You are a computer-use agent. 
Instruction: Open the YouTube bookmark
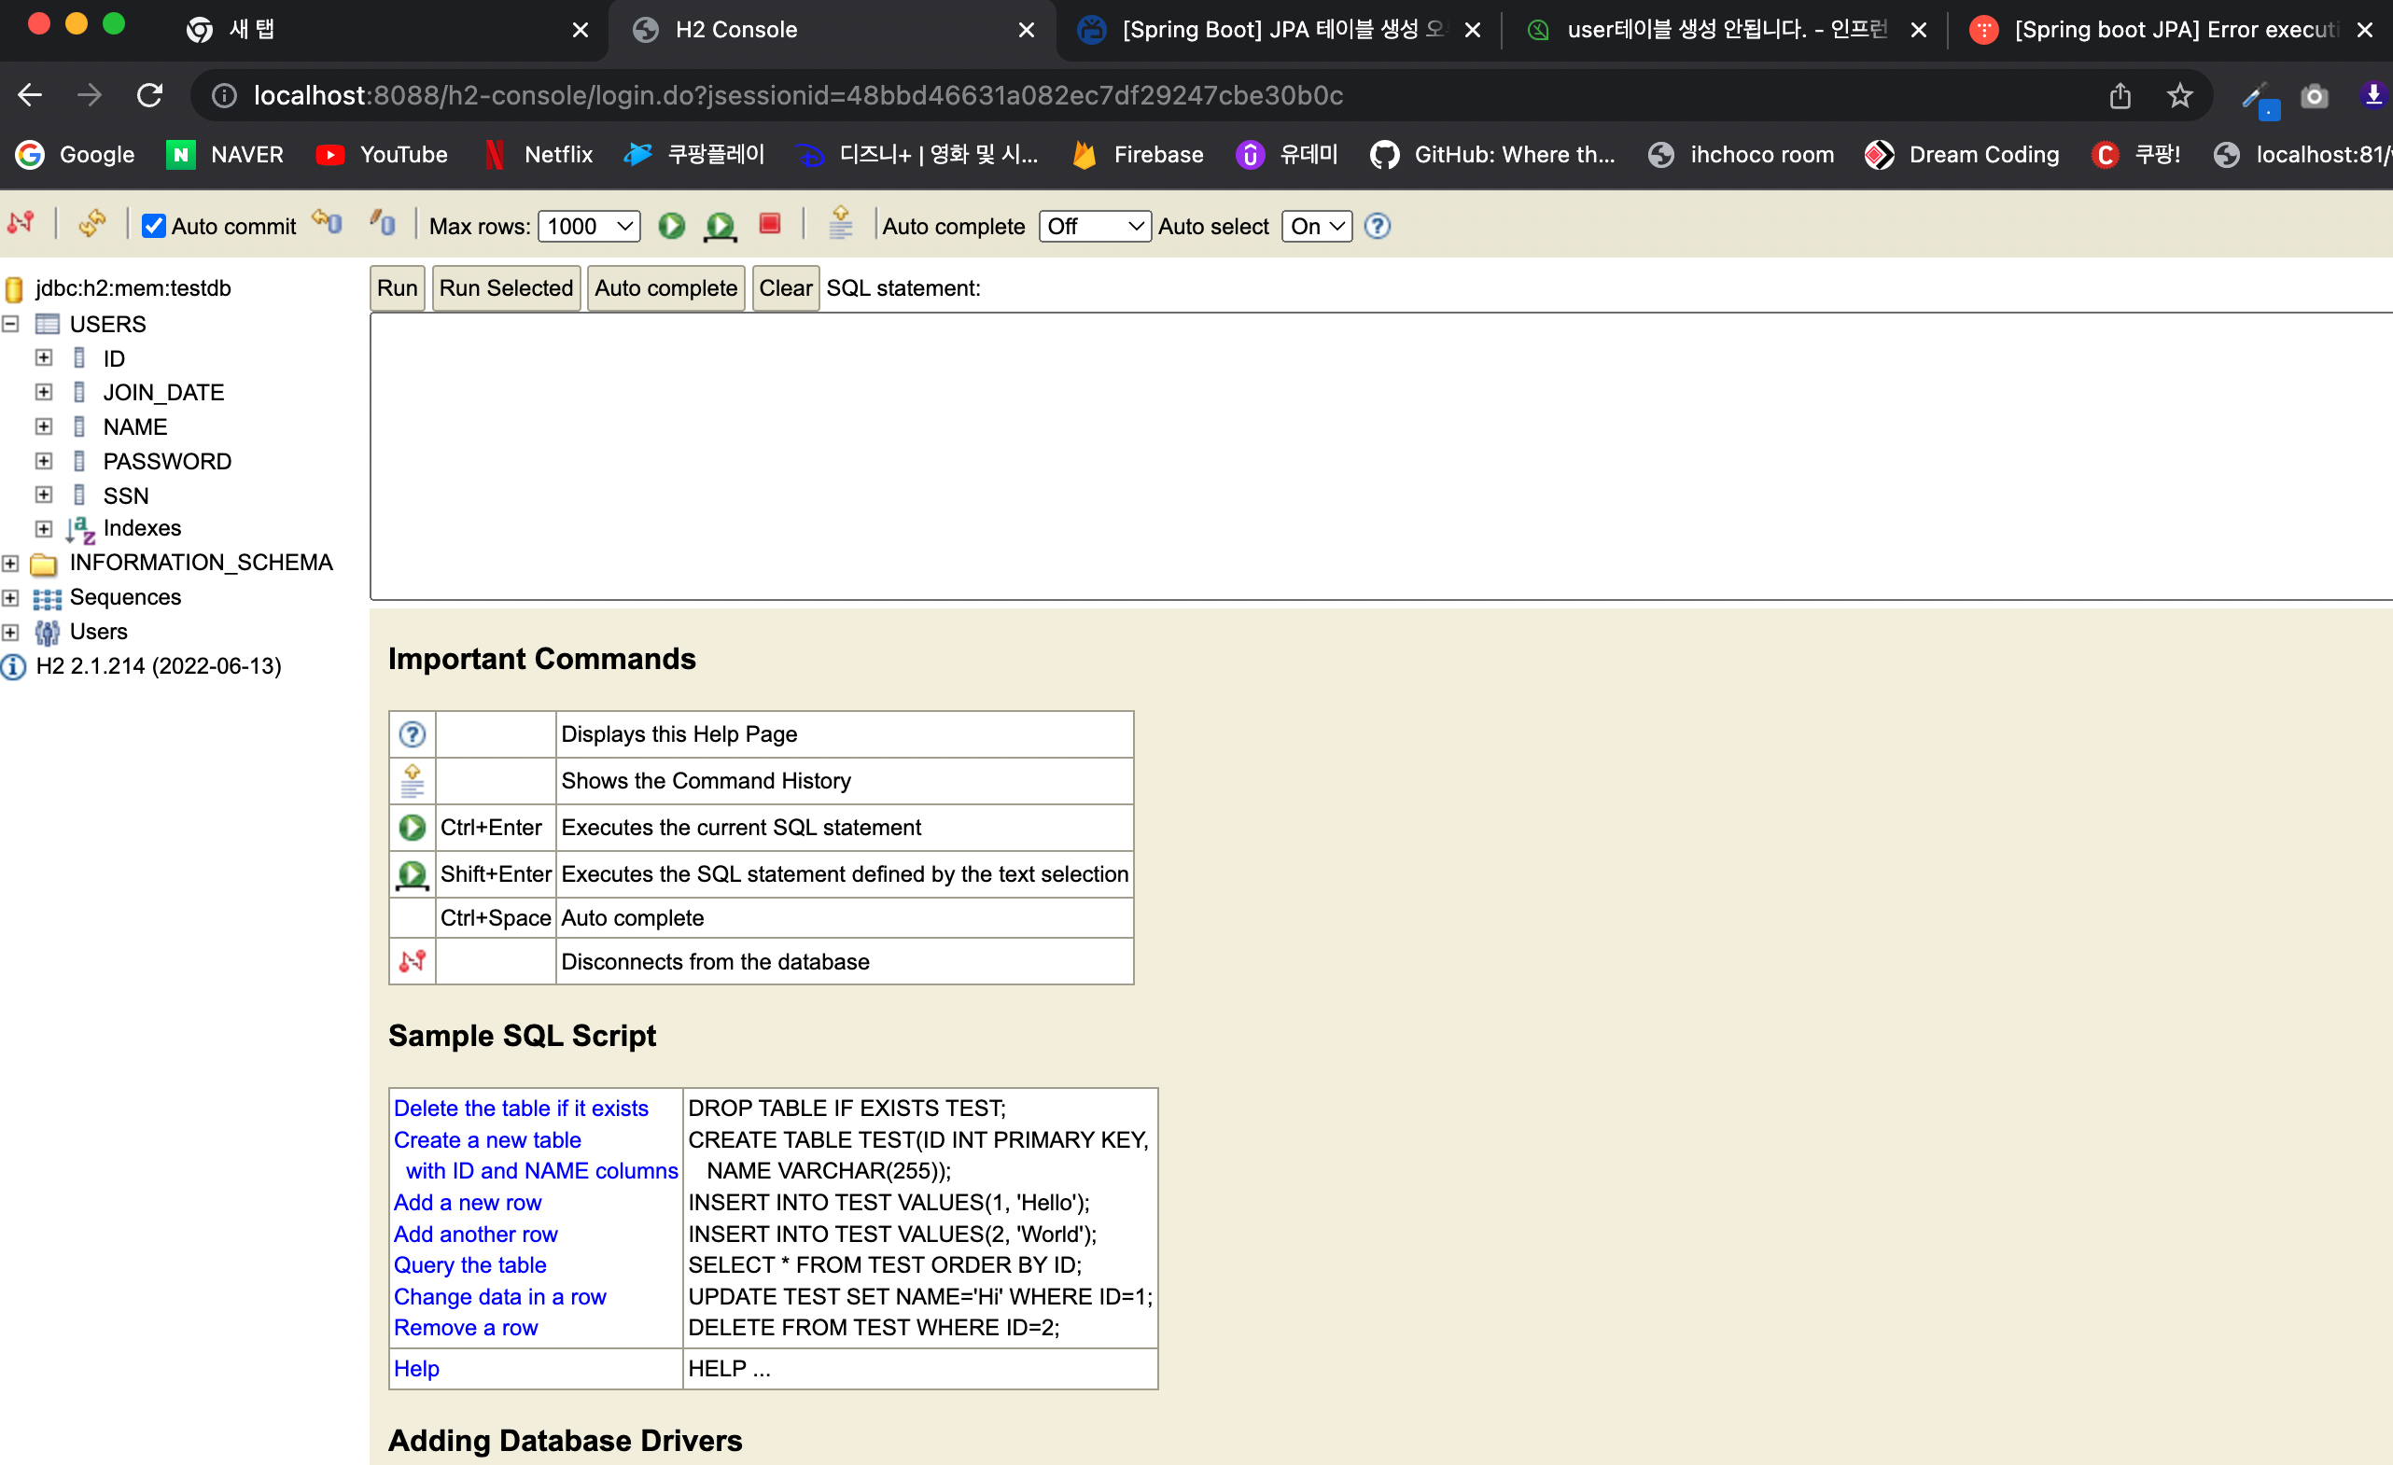(382, 154)
